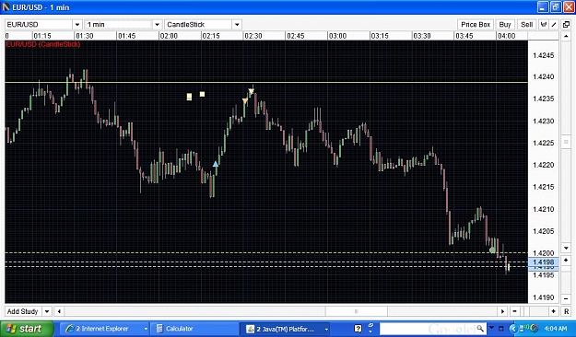This screenshot has height=337, width=576.
Task: Open the Price Box
Action: (476, 25)
